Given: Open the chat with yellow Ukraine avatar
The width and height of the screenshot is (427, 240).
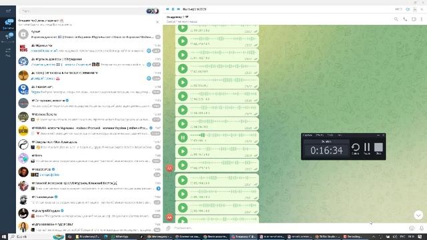Looking at the screenshot, I should 89,131.
